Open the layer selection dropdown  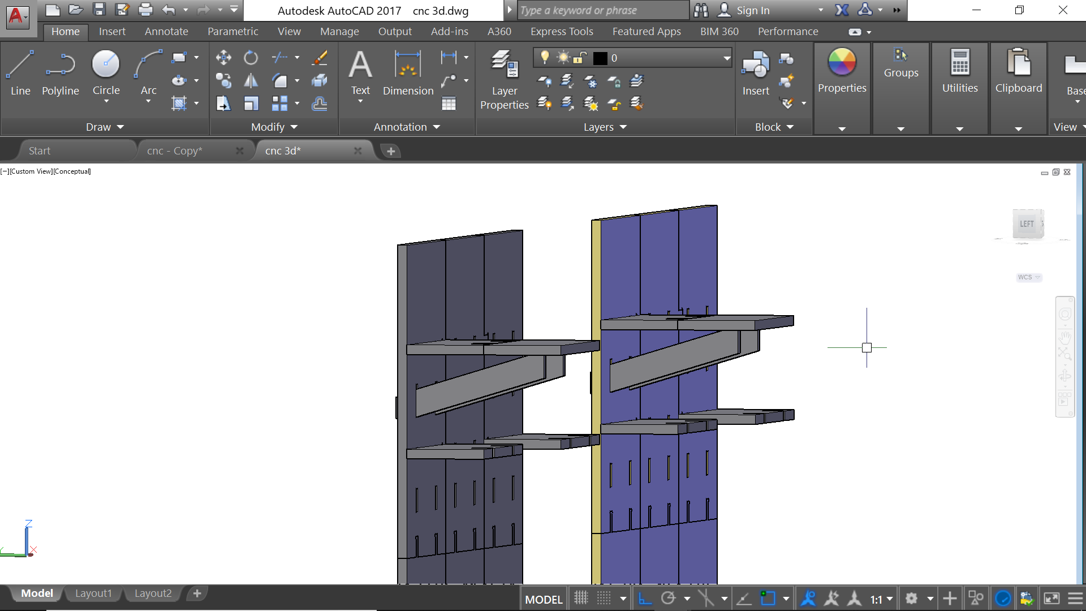[x=726, y=58]
